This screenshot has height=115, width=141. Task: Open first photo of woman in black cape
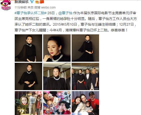28,48
